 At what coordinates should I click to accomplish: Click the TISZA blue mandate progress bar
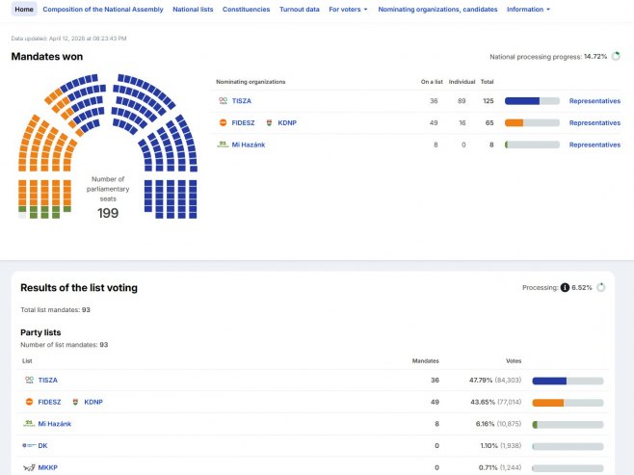[522, 101]
